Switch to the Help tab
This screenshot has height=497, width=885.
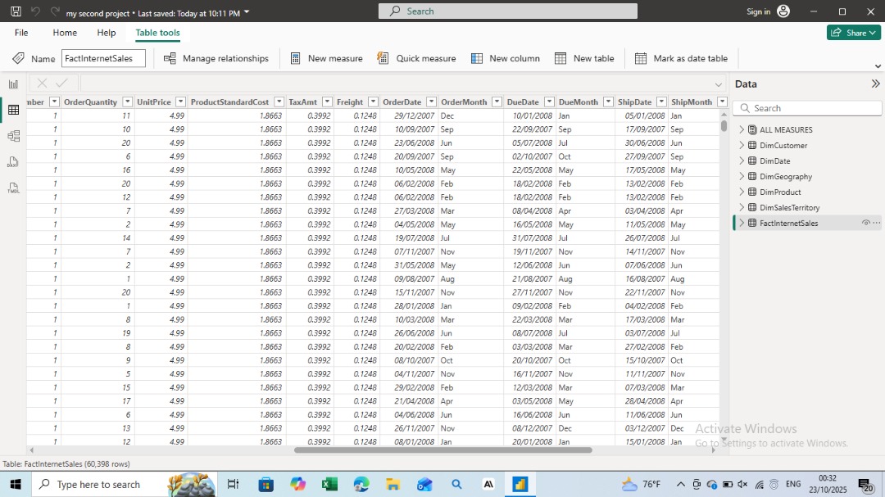pos(106,33)
